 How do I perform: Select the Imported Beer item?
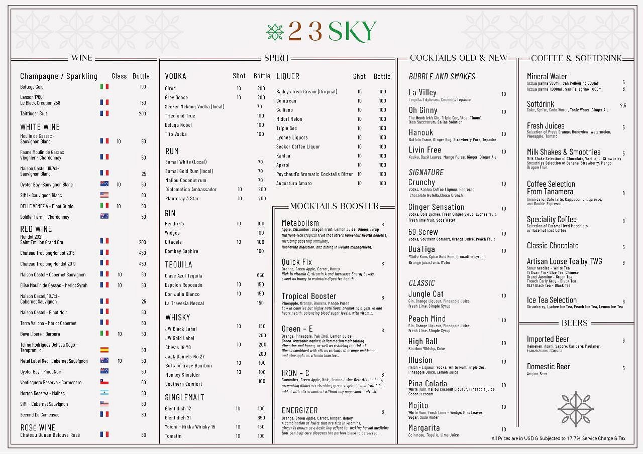tap(548, 339)
